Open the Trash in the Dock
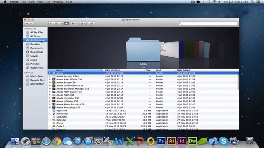 coord(250,141)
